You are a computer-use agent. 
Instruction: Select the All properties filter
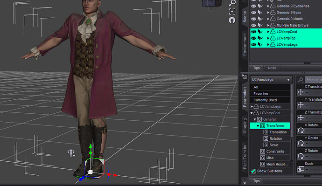[x=270, y=87]
